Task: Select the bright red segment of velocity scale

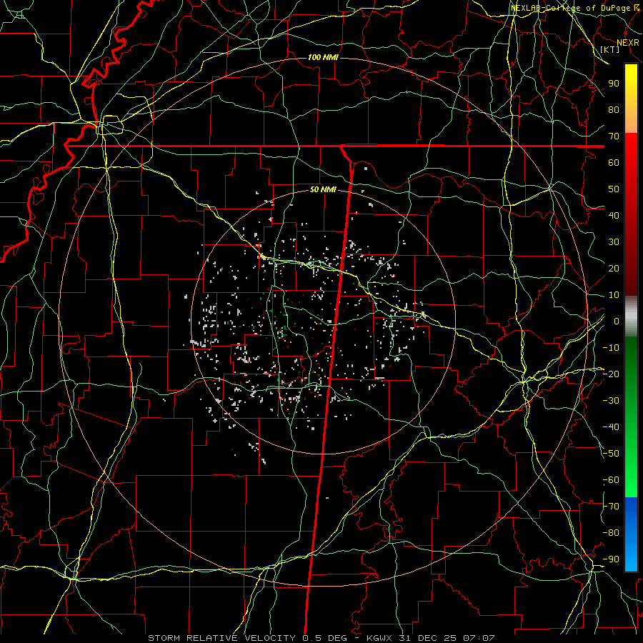Action: pos(631,150)
